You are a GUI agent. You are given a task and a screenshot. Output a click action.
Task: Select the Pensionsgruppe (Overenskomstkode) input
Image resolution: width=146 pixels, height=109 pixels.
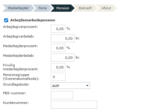pyautogui.click(x=58, y=77)
